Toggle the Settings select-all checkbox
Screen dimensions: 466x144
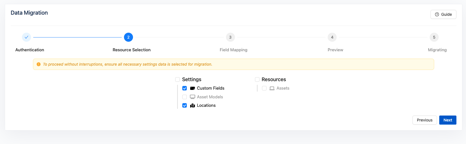pyautogui.click(x=177, y=79)
